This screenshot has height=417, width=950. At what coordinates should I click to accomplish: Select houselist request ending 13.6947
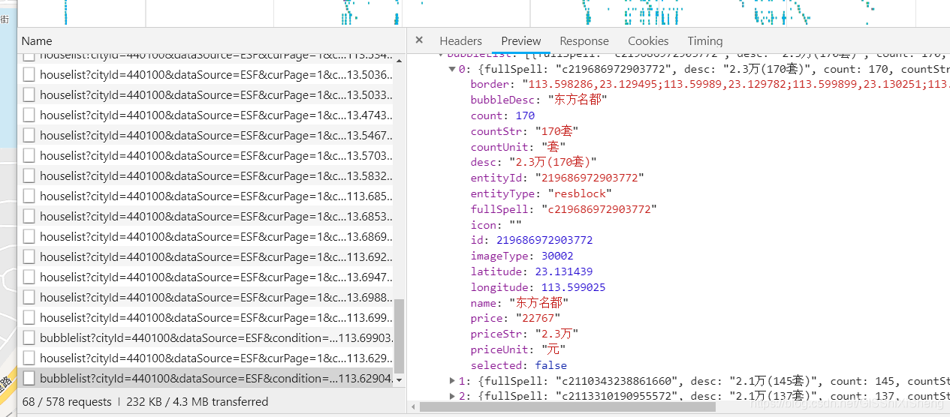(206, 277)
